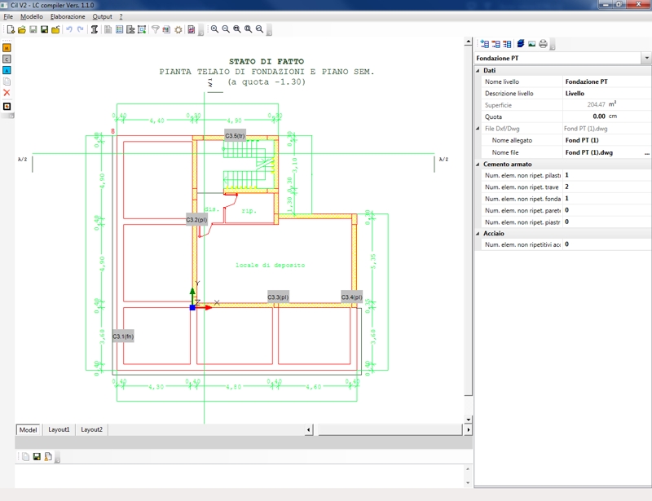The width and height of the screenshot is (652, 501).
Task: Click the printer icon in properties panel
Action: coord(543,44)
